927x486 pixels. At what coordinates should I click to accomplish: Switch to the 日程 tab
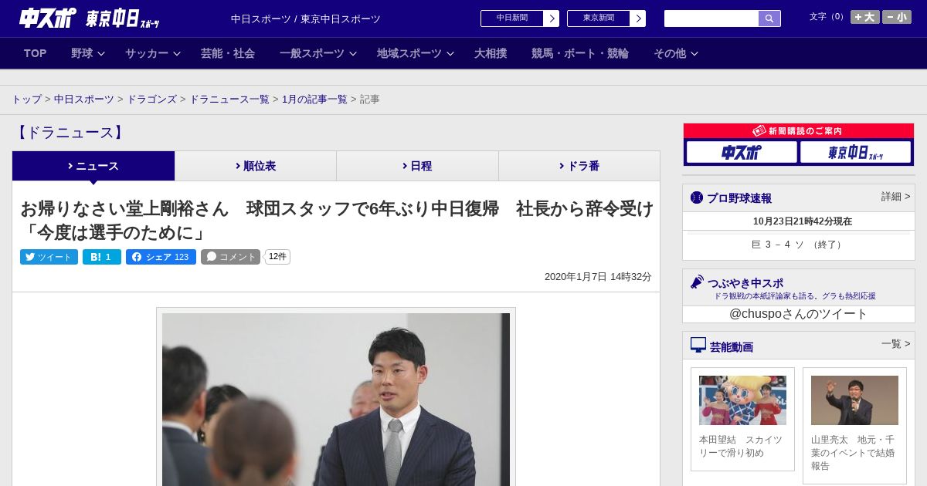click(x=417, y=166)
